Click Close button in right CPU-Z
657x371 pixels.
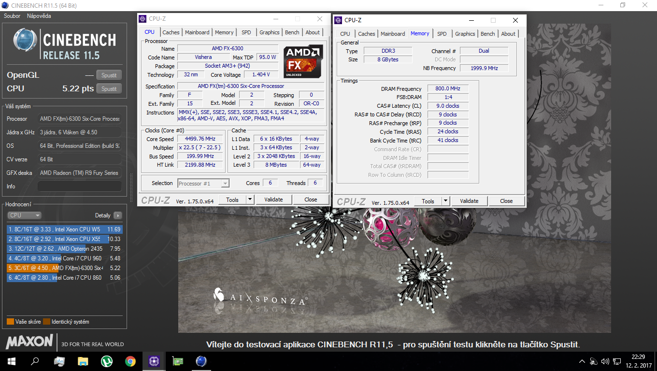point(506,201)
